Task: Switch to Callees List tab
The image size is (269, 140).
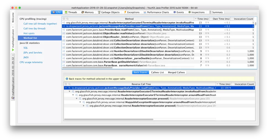Action: pos(157,72)
